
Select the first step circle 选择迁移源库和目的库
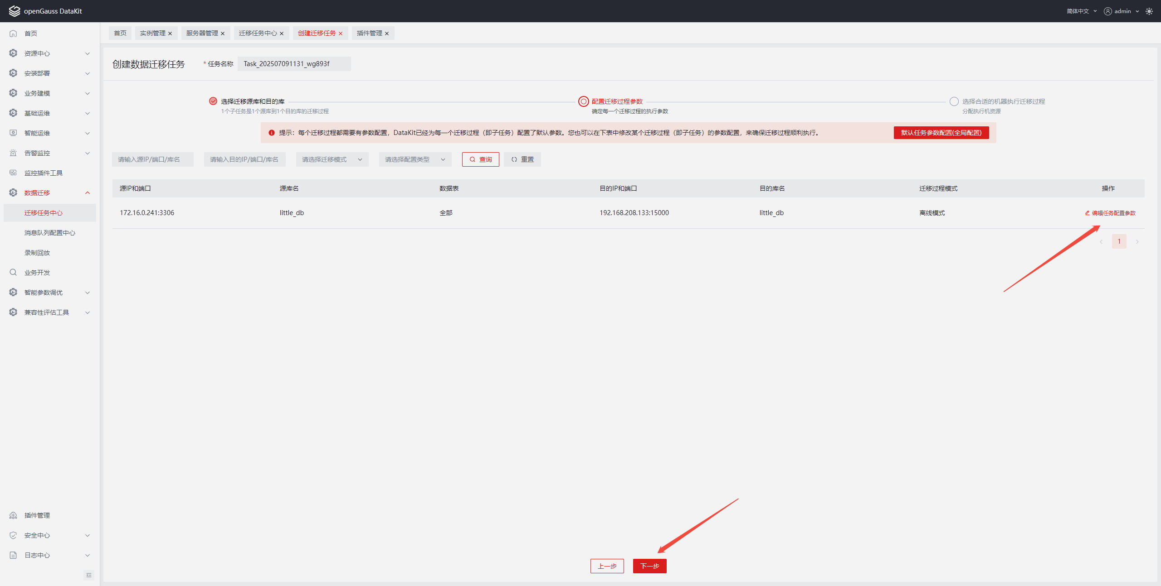213,101
